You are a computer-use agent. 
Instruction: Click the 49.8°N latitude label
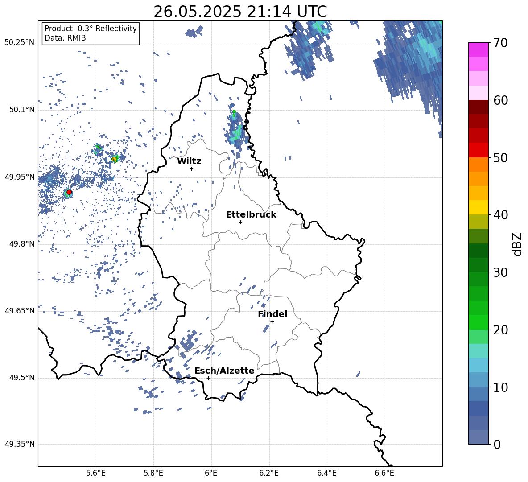click(x=21, y=244)
